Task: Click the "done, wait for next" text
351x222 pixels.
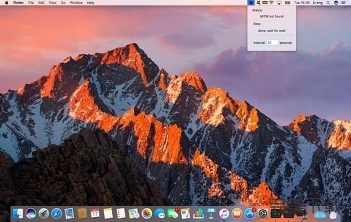Action: point(271,30)
